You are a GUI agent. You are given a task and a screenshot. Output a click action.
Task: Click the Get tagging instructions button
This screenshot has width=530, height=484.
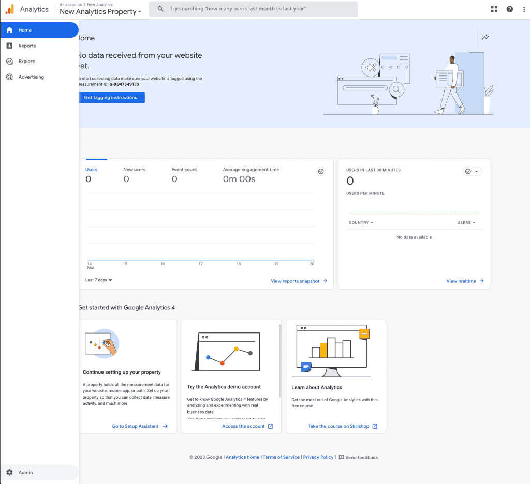click(x=111, y=97)
